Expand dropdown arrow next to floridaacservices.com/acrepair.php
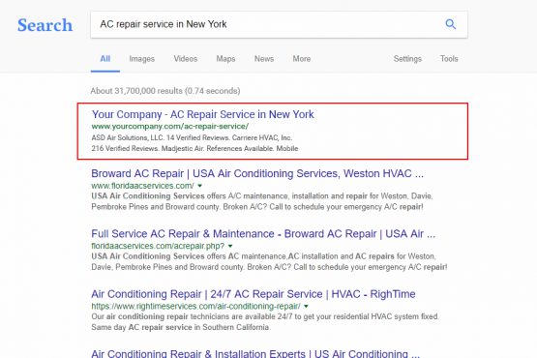Viewport: 537px width, 358px height. click(230, 246)
